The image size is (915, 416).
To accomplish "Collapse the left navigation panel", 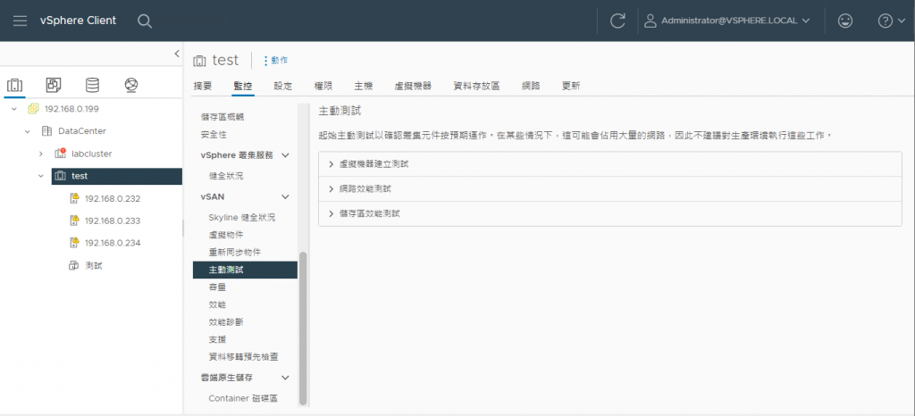I will (x=177, y=54).
